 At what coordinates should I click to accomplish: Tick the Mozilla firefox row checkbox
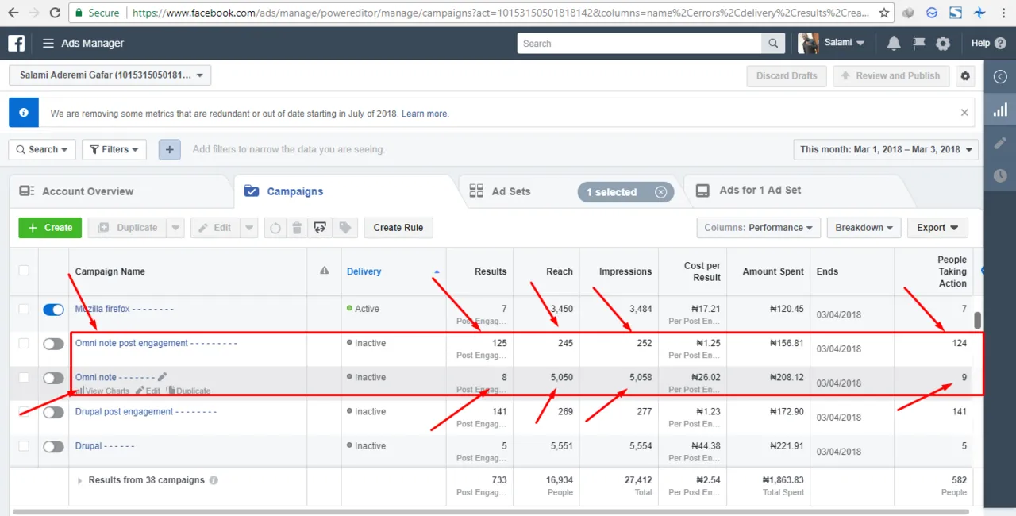(x=24, y=309)
